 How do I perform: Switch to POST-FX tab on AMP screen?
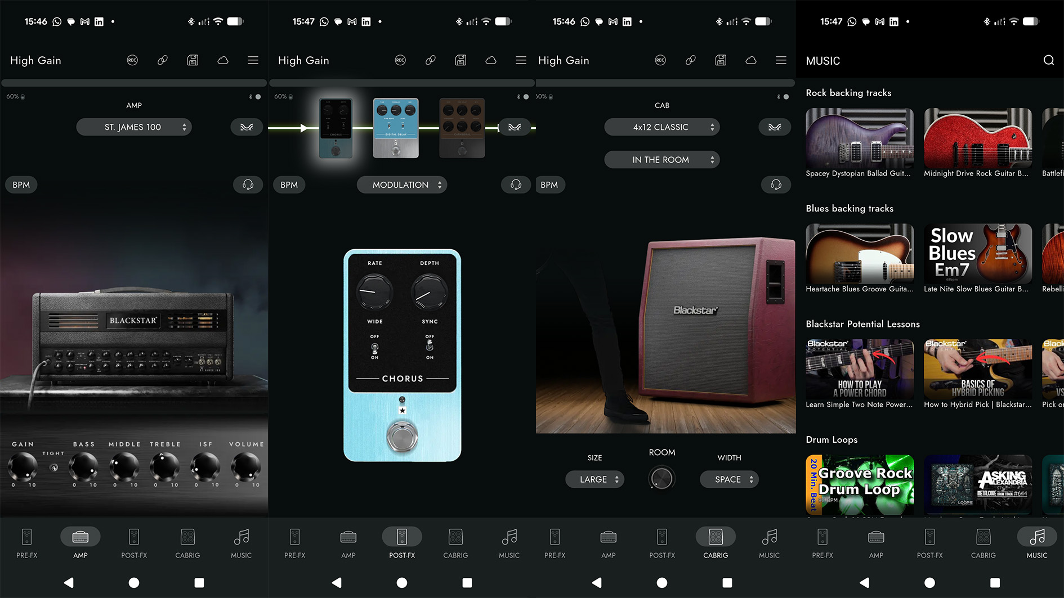click(134, 543)
